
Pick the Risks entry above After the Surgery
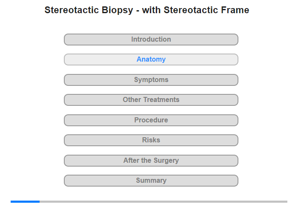pyautogui.click(x=151, y=140)
